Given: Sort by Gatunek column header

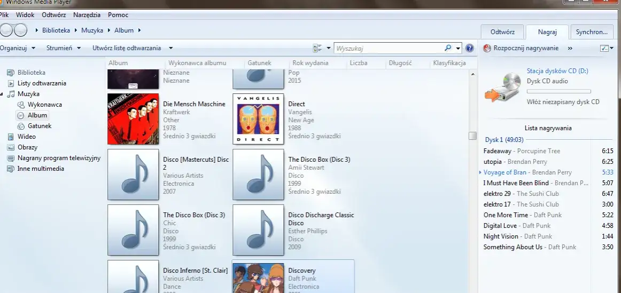Looking at the screenshot, I should (259, 64).
